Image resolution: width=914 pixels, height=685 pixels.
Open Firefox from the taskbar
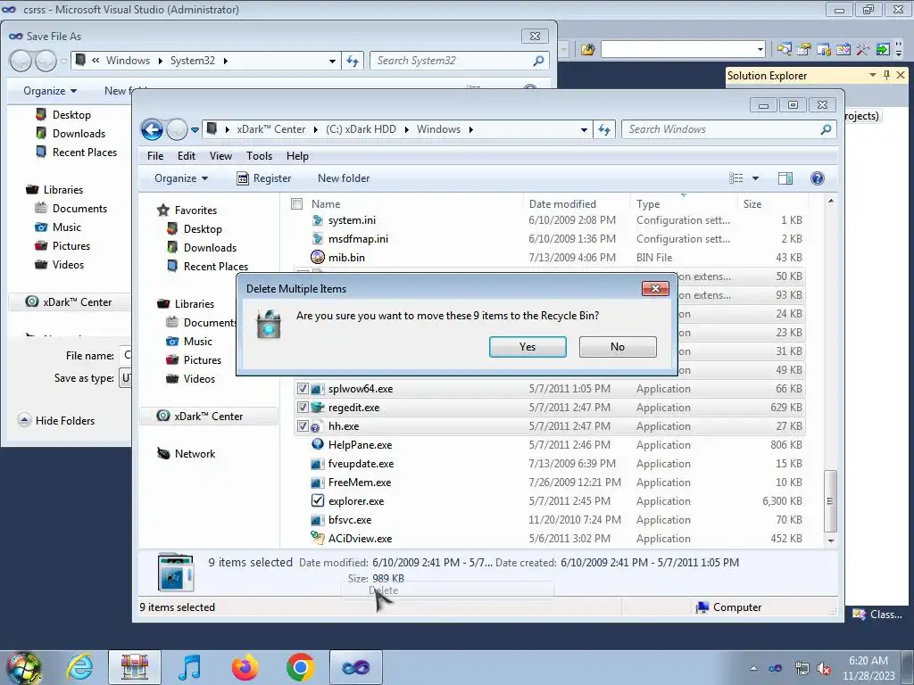coord(245,667)
